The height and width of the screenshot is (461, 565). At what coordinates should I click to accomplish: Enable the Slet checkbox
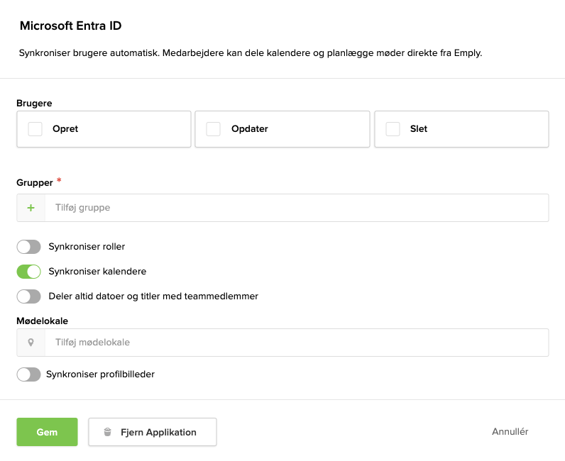coord(393,129)
